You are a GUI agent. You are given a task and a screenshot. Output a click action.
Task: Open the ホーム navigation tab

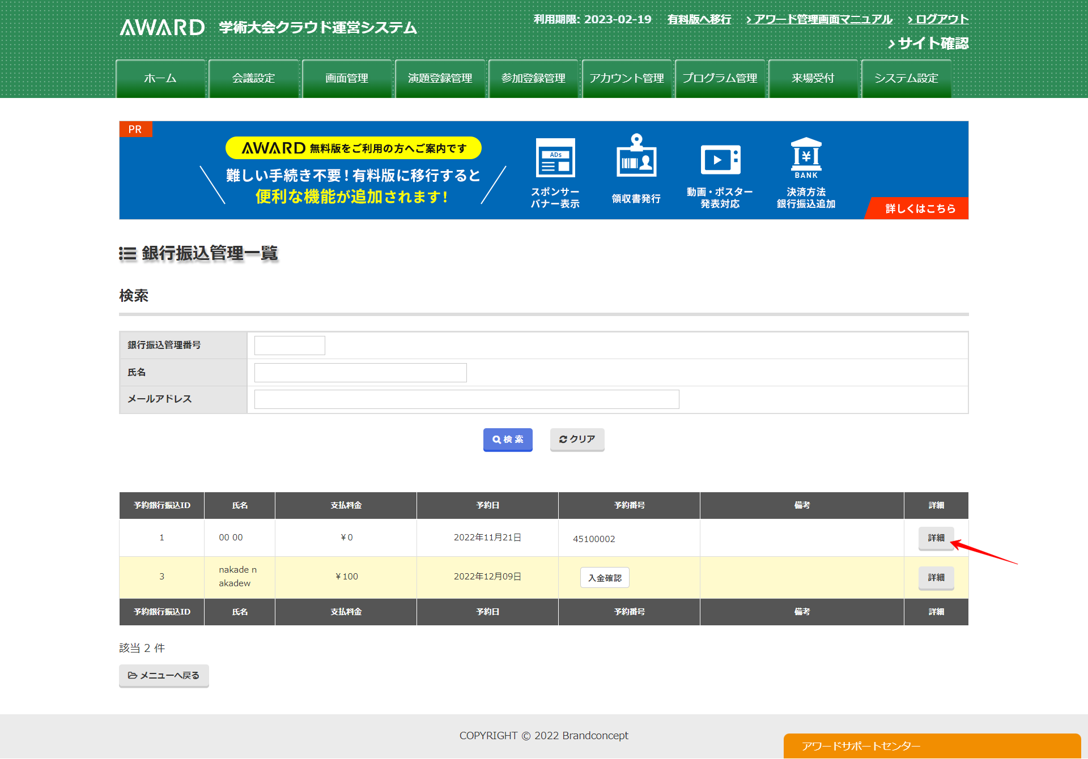(x=160, y=79)
